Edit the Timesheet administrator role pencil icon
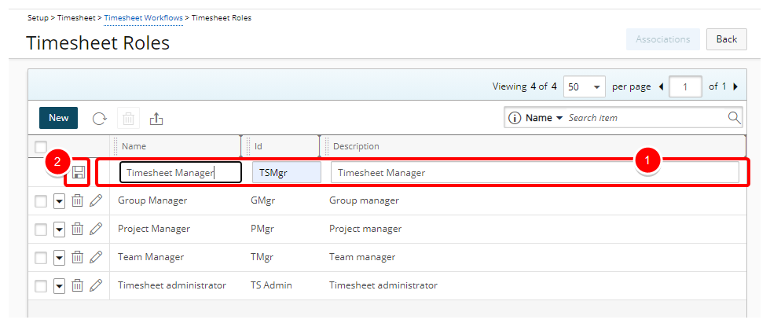The image size is (770, 327). point(96,286)
